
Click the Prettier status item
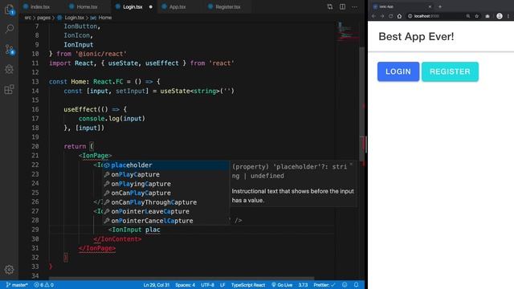tap(324, 285)
